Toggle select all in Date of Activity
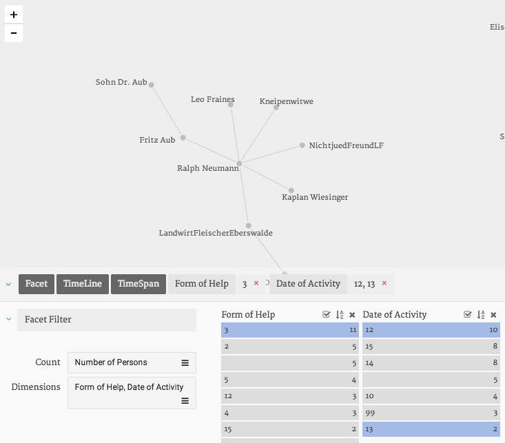This screenshot has height=443, width=505. click(x=468, y=315)
